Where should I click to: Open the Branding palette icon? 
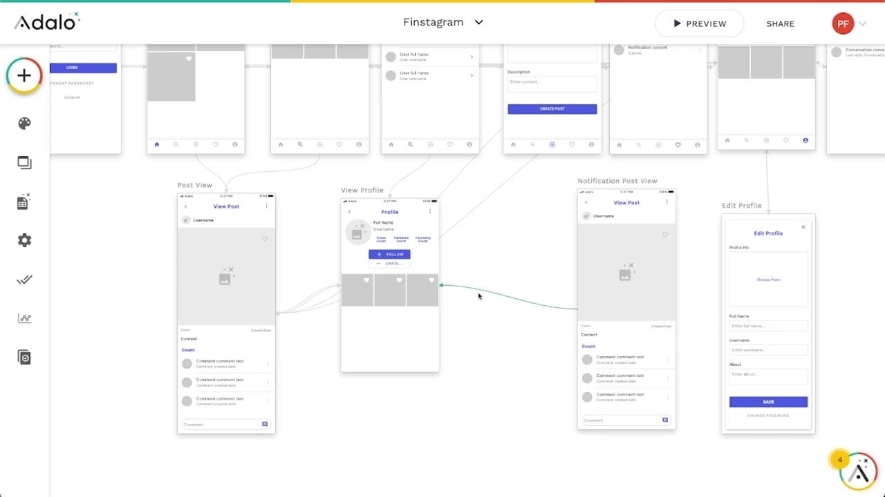[x=24, y=124]
